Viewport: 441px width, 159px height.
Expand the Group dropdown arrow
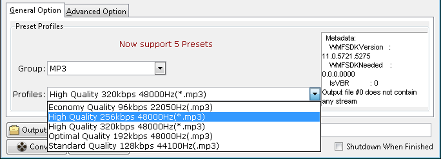pos(160,68)
